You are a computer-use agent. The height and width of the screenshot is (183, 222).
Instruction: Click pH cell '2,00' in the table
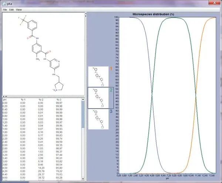5,135
